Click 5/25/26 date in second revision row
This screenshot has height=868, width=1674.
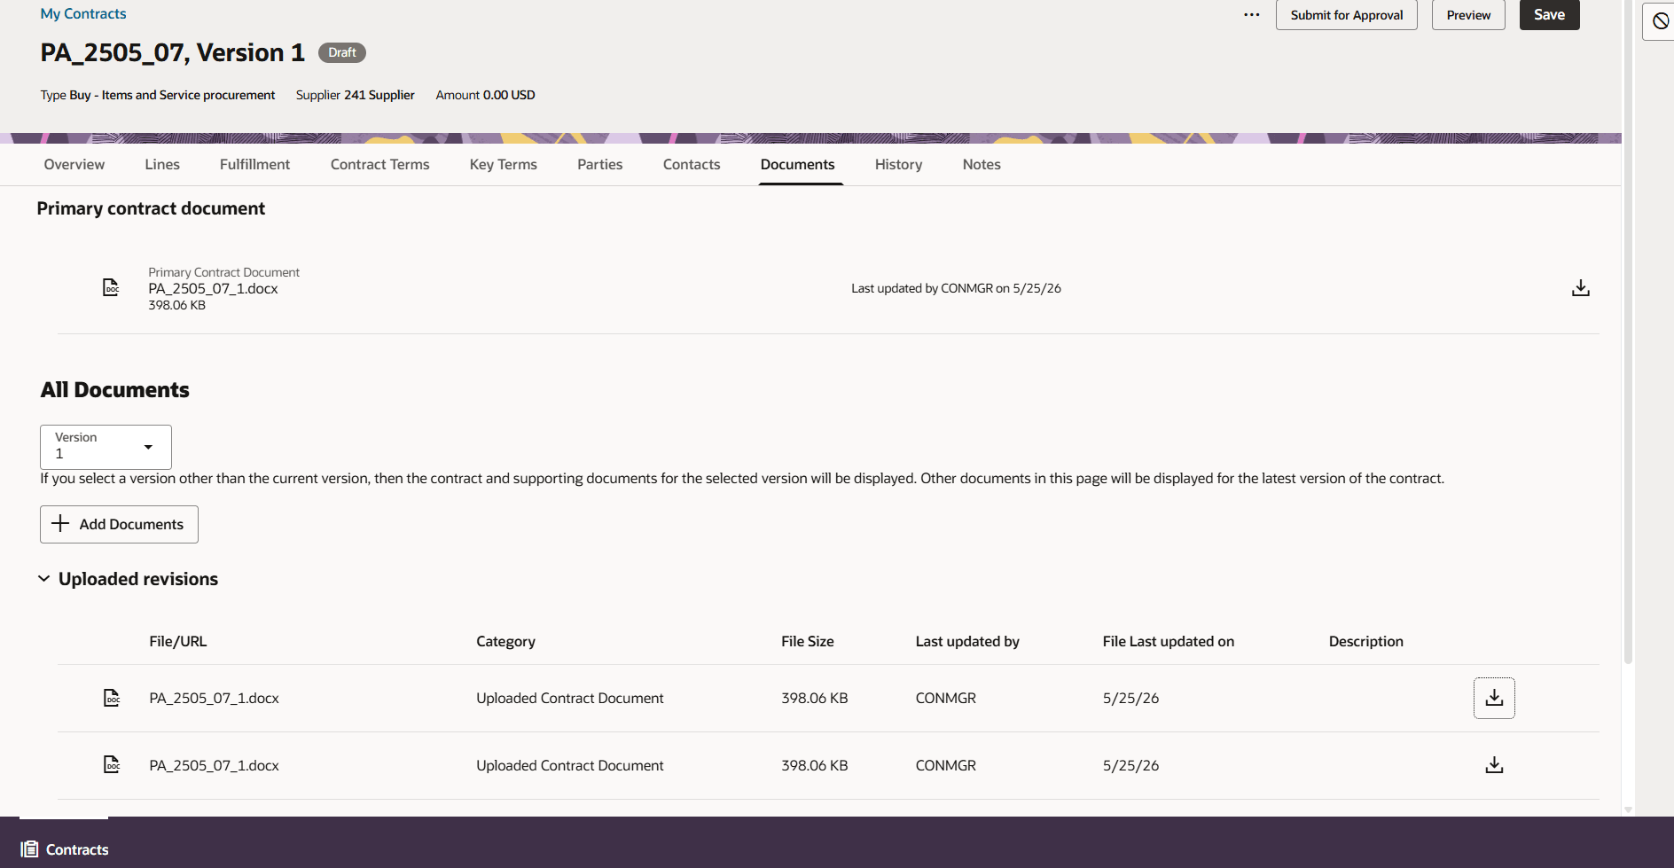click(x=1130, y=766)
